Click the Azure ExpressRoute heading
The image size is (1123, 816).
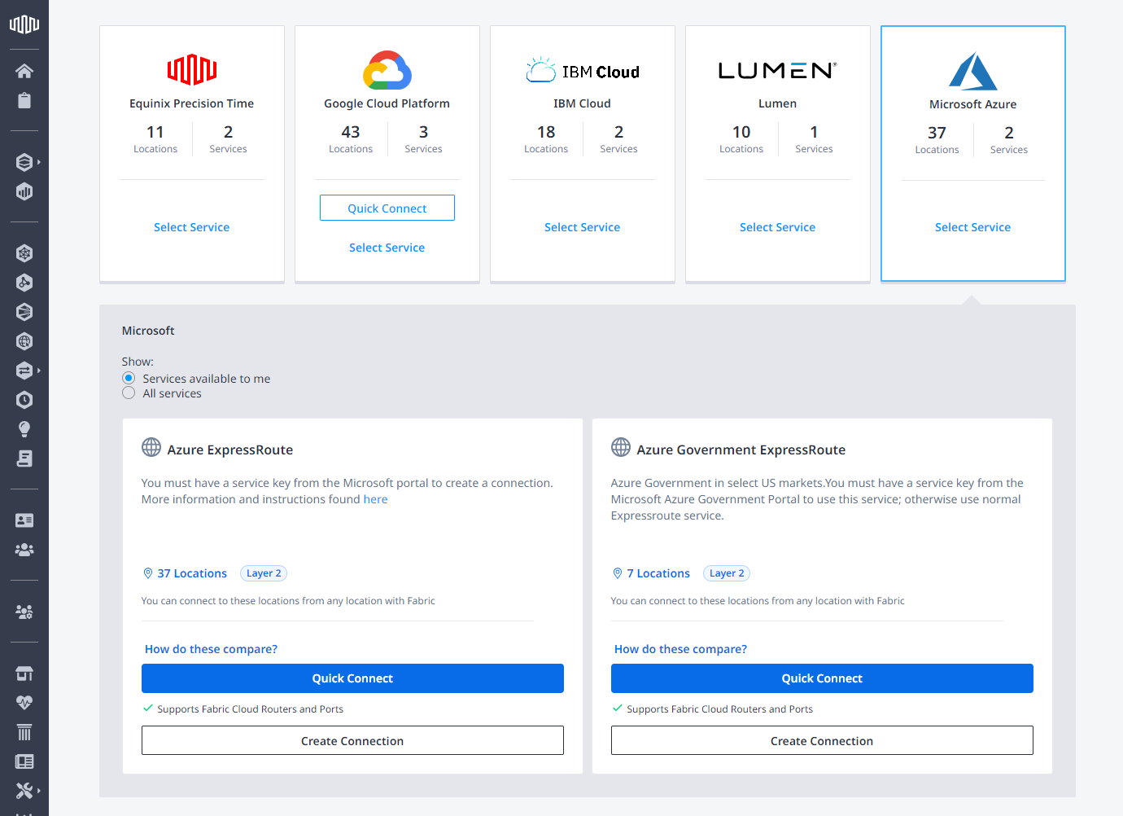point(230,450)
